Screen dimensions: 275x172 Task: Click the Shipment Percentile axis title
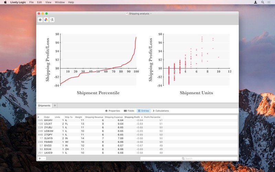[98, 93]
